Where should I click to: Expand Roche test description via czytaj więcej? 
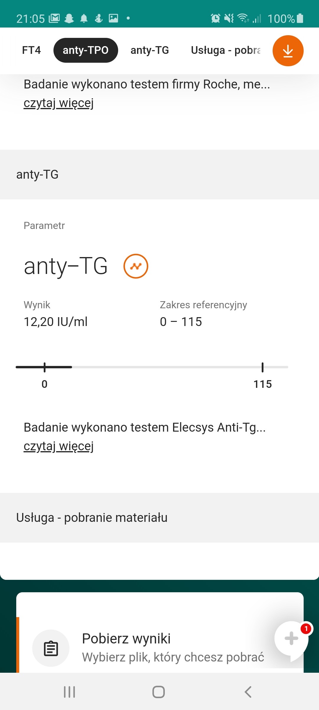coord(58,103)
